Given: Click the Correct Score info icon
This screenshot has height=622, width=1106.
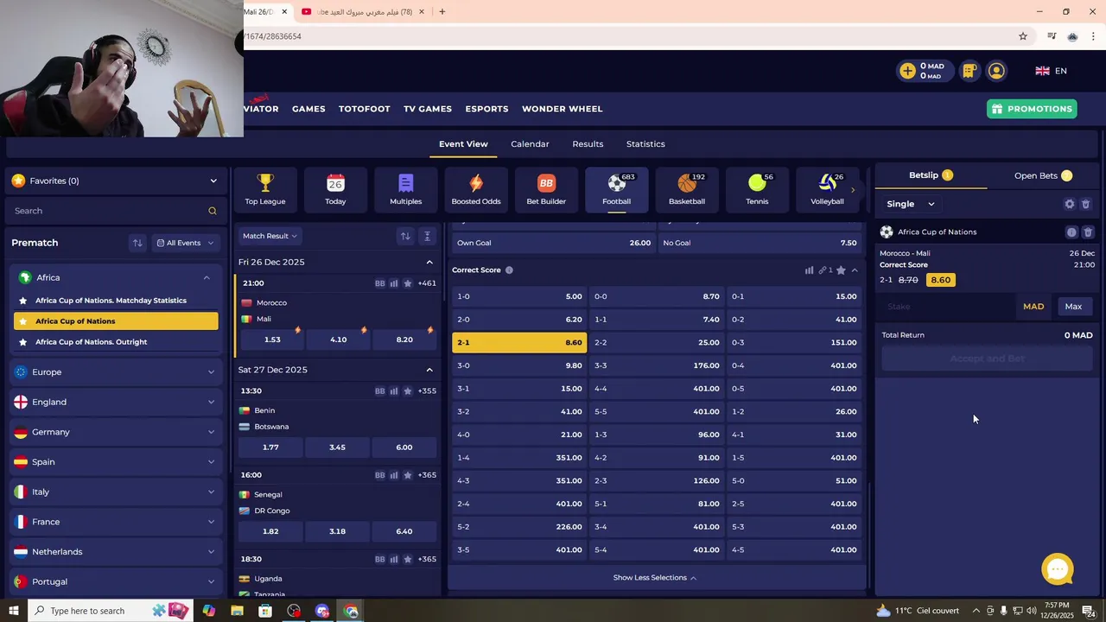Looking at the screenshot, I should click(509, 270).
